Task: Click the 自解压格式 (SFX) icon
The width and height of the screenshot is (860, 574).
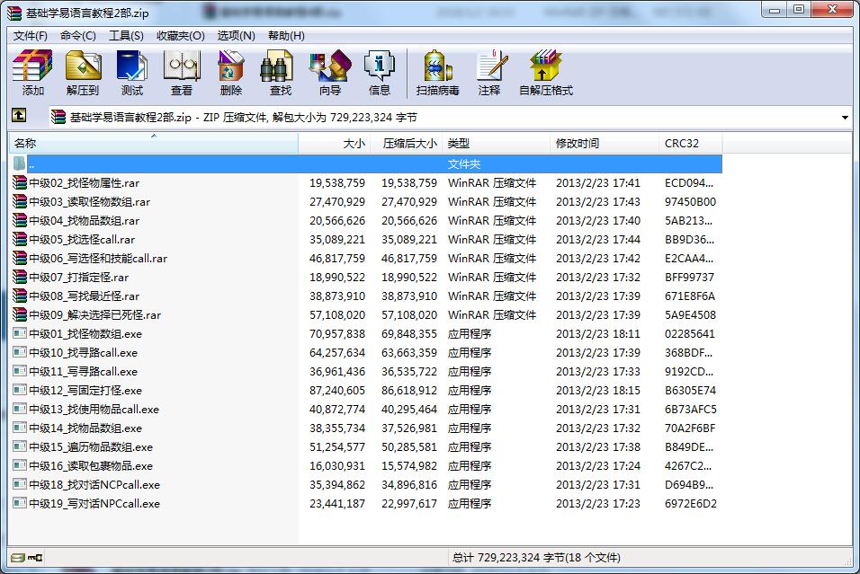Action: [545, 74]
